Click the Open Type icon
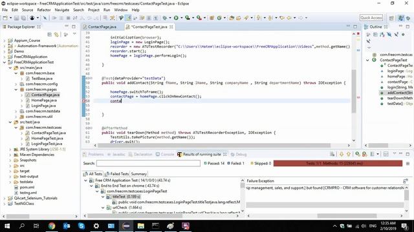The height and width of the screenshot is (232, 414). pyautogui.click(x=232, y=18)
